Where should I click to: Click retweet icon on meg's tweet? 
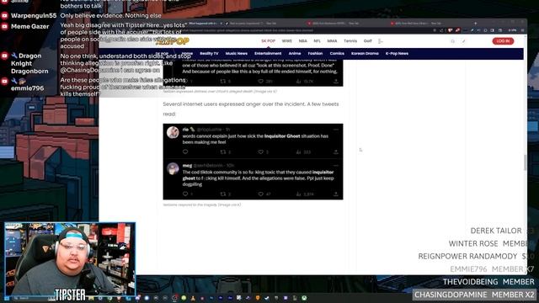pos(222,194)
